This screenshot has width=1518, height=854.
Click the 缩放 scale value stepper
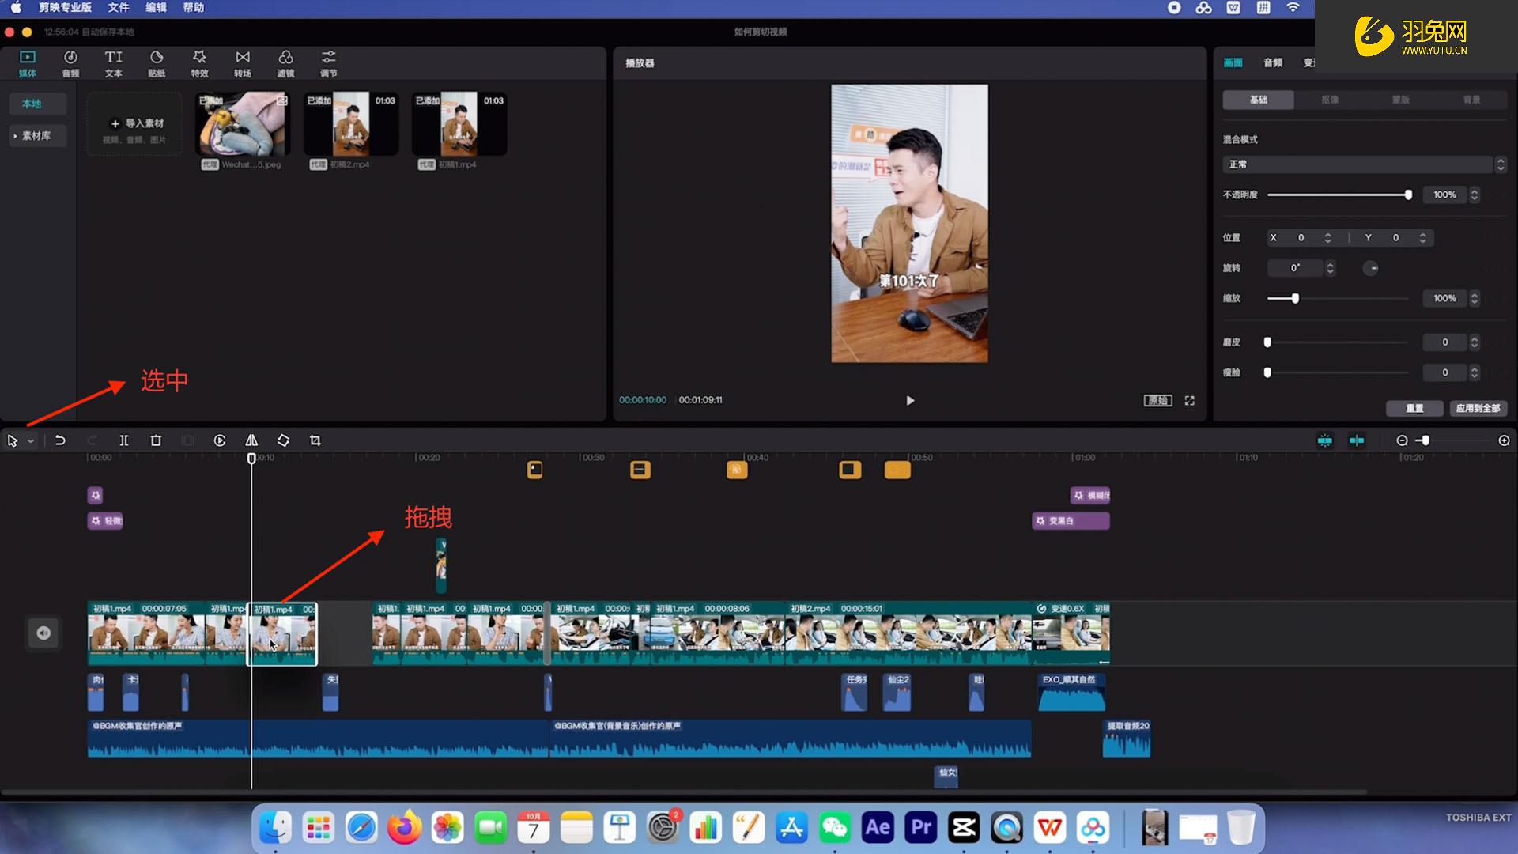coord(1475,298)
